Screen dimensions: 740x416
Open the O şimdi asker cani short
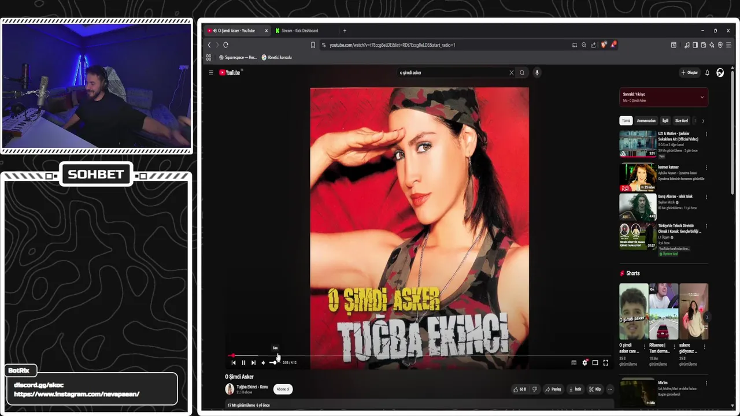click(633, 311)
